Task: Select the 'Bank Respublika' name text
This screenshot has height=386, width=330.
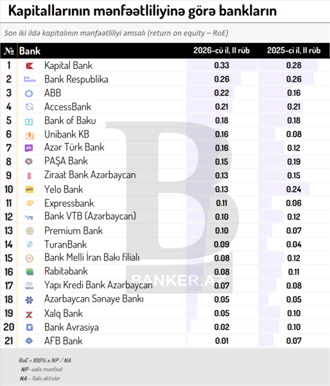Action: pos(76,79)
